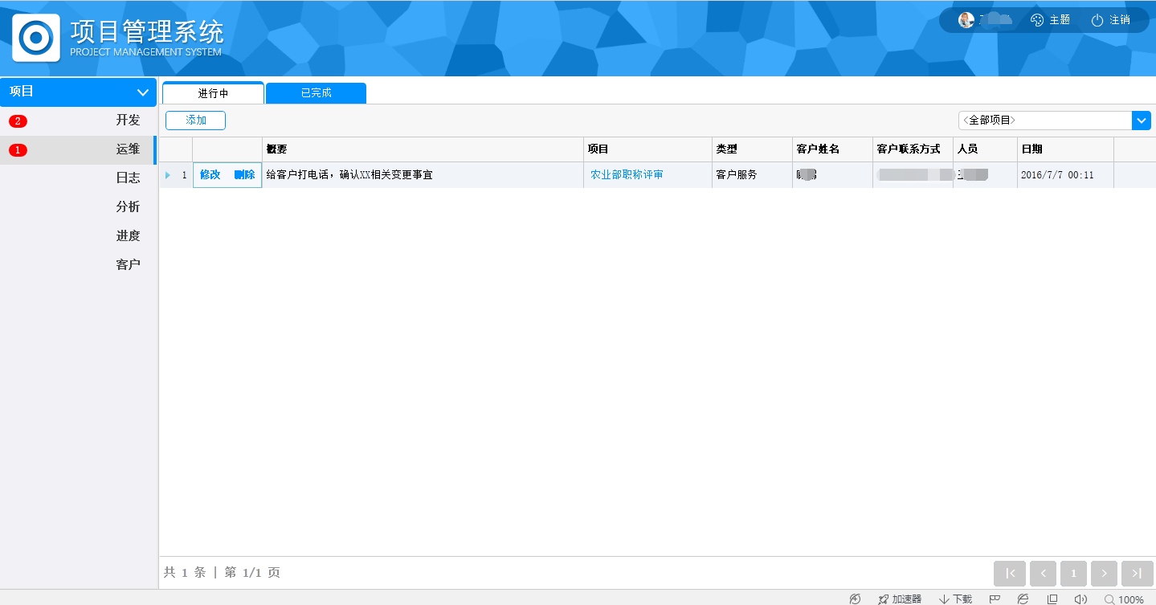
Task: Click the speaker volume icon
Action: pos(1080,599)
